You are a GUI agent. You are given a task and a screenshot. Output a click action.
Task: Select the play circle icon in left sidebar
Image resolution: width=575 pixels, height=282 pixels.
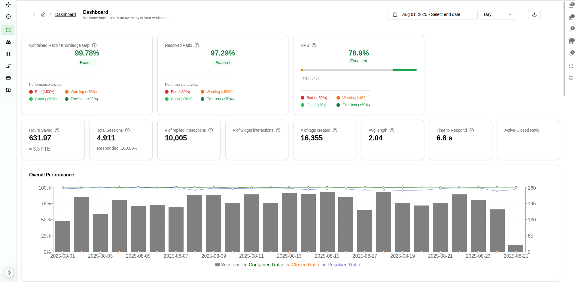point(8,16)
